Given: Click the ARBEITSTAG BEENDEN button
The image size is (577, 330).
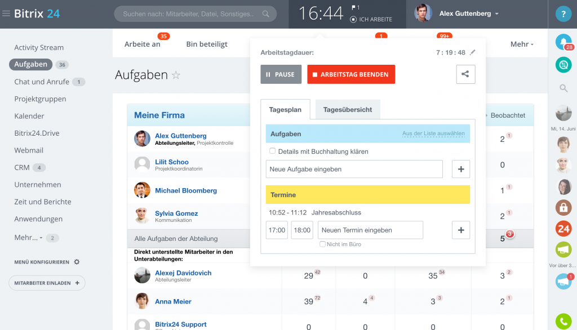Looking at the screenshot, I should click(351, 74).
